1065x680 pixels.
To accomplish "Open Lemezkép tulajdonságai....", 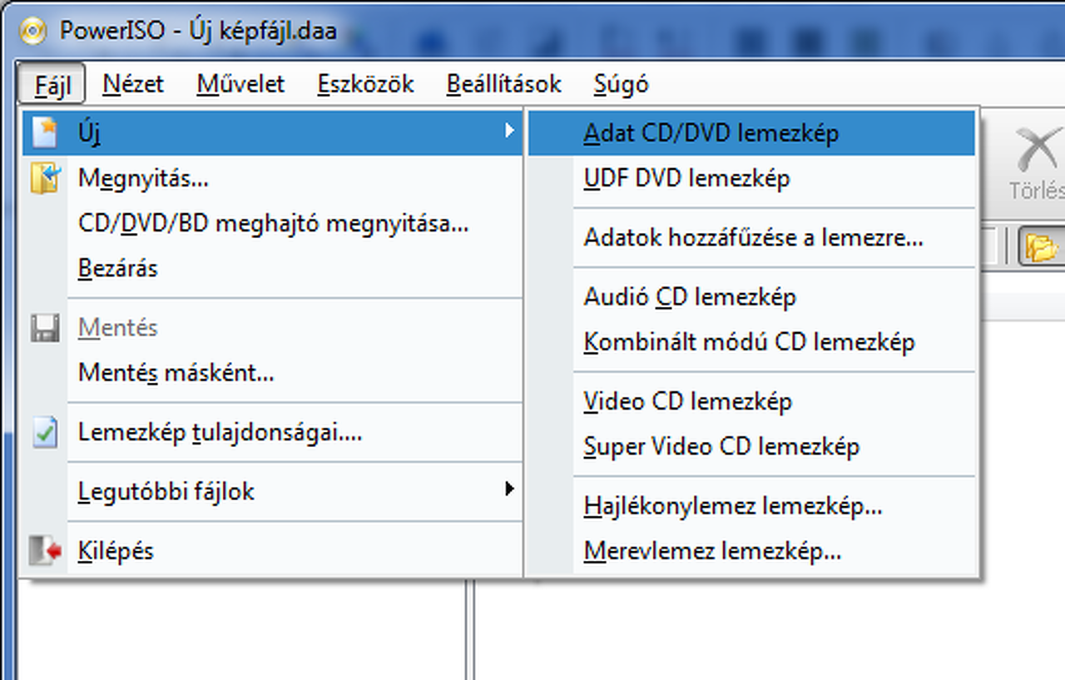I will [272, 433].
